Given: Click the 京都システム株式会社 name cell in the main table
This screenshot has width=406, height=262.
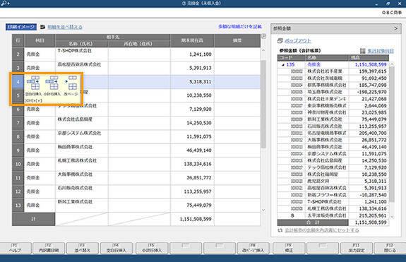Looking at the screenshot, I should [82, 137].
